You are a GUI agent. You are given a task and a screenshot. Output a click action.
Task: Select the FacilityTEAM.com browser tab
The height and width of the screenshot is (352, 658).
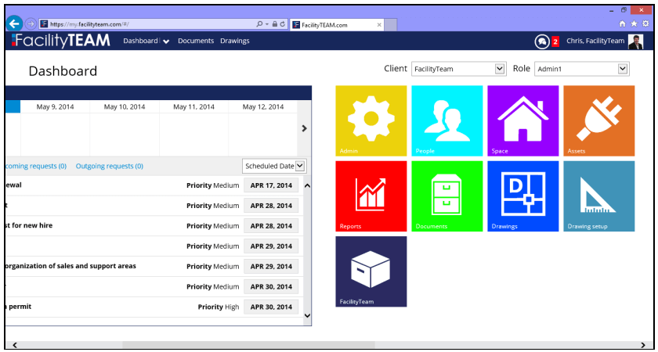[x=337, y=25]
